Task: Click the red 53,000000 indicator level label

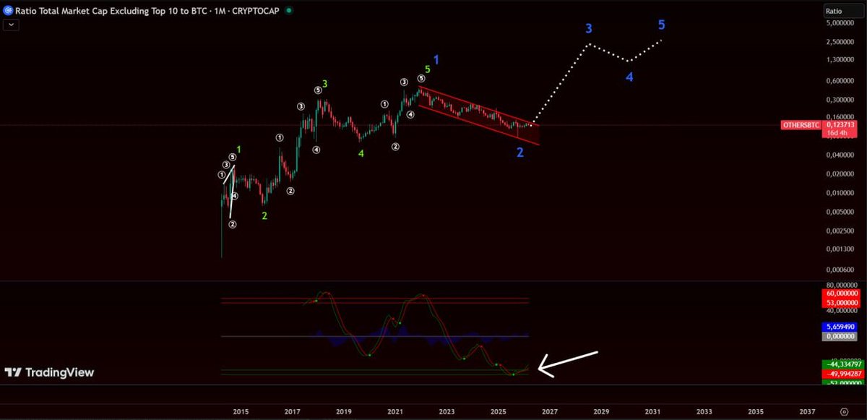Action: (x=842, y=303)
